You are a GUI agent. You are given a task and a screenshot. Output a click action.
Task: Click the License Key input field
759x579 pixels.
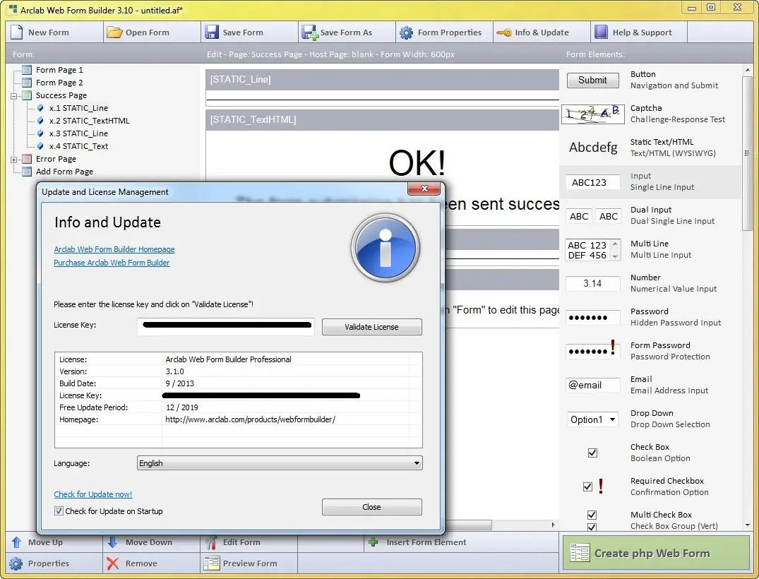pos(226,326)
